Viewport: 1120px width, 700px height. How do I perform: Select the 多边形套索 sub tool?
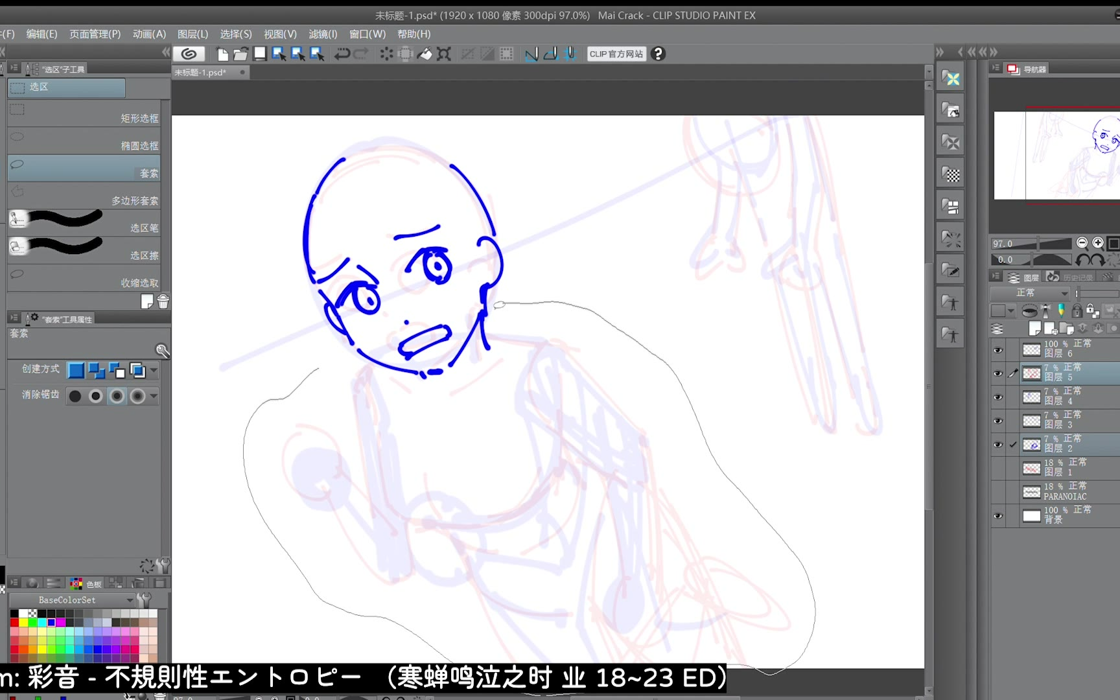84,195
